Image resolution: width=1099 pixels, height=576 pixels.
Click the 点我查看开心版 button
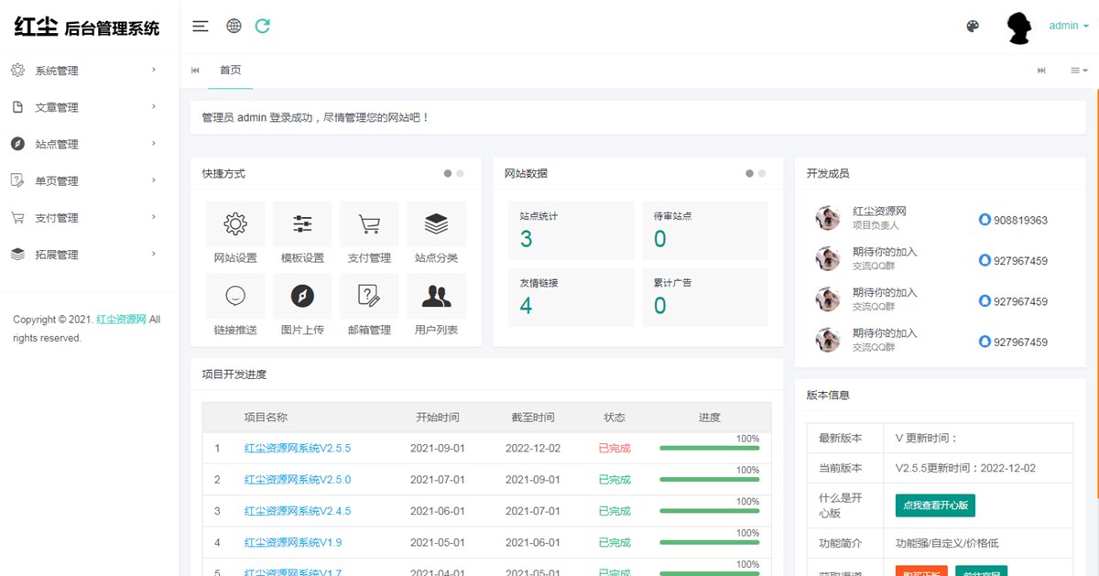point(935,505)
